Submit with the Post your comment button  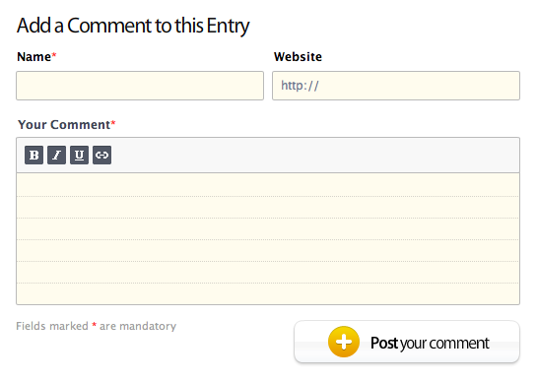[x=407, y=342]
